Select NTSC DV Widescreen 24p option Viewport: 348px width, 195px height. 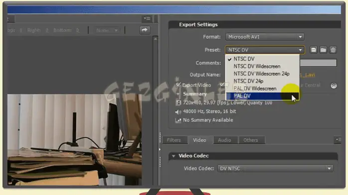click(263, 74)
